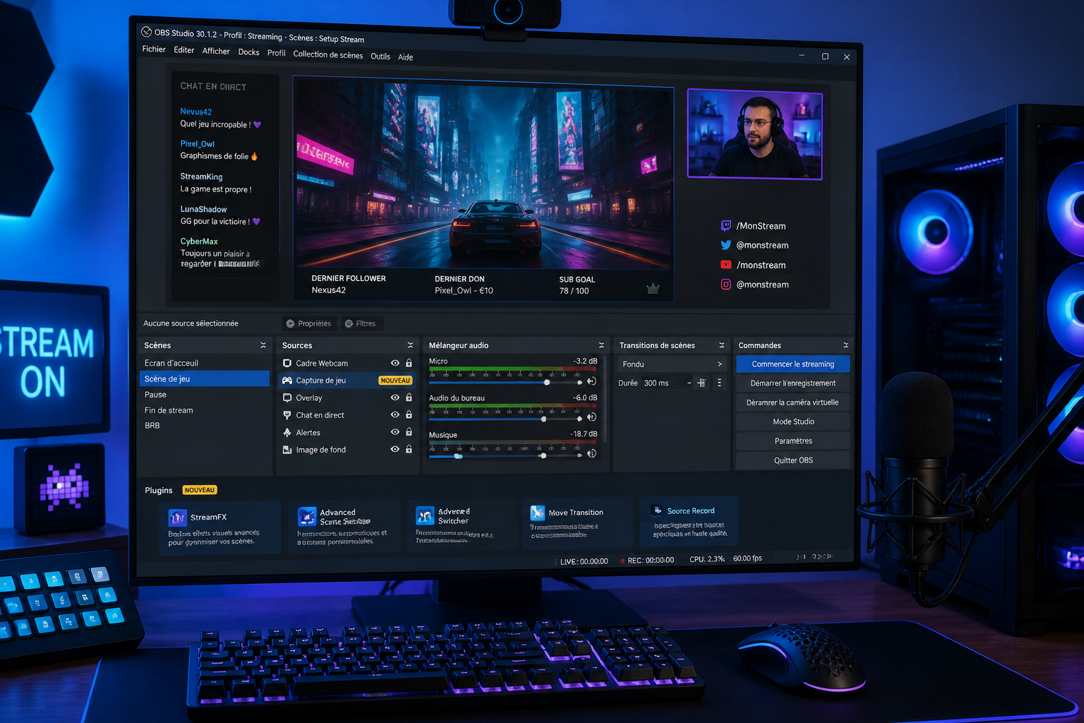Viewport: 1084px width, 723px height.
Task: Mute the Micro channel speaker icon
Action: [591, 381]
